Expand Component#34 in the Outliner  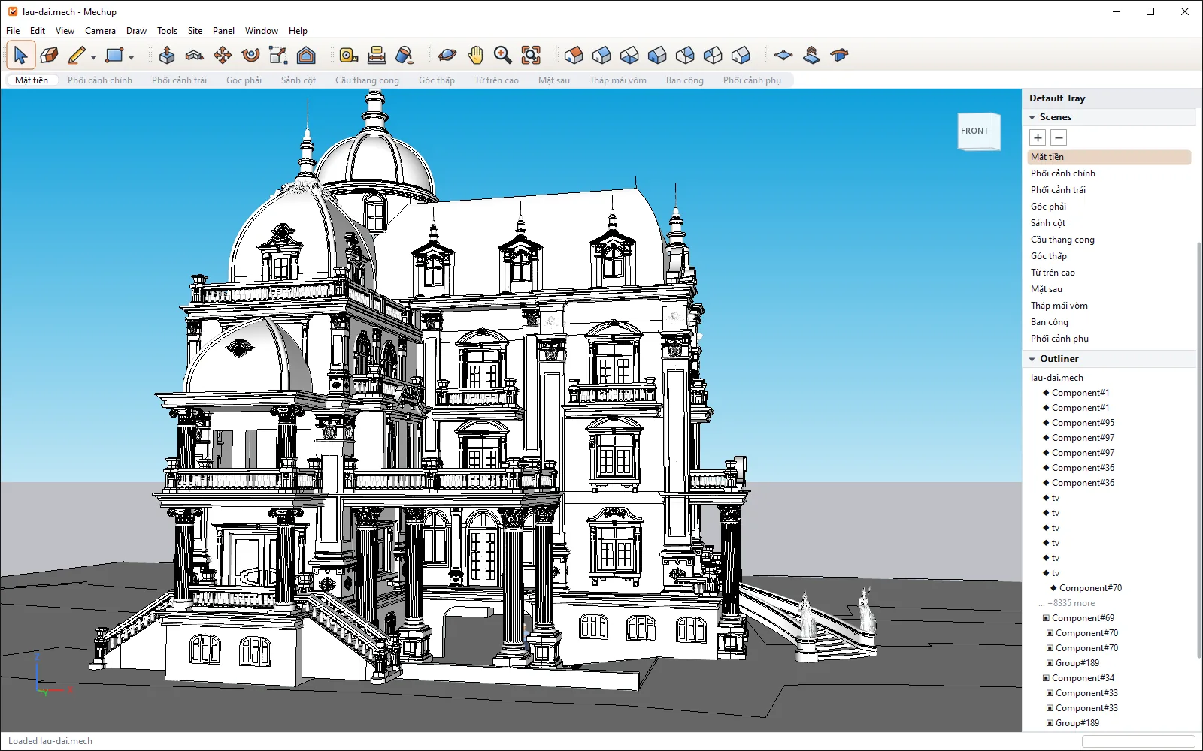pos(1046,678)
